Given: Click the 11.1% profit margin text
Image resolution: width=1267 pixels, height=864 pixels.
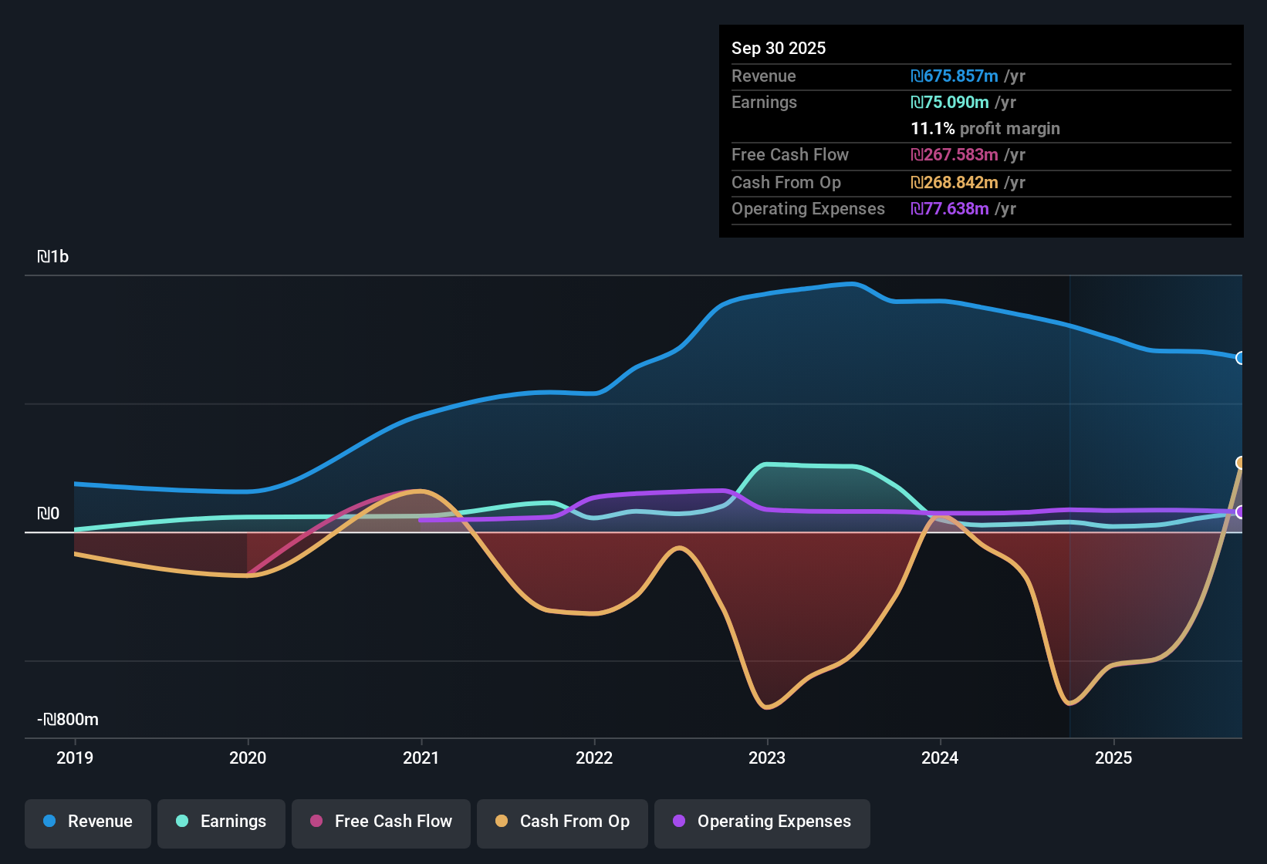Looking at the screenshot, I should [985, 129].
